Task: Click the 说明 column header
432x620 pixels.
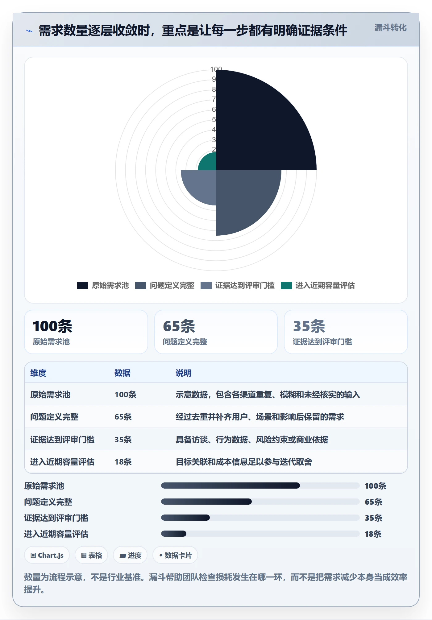Action: pyautogui.click(x=184, y=373)
